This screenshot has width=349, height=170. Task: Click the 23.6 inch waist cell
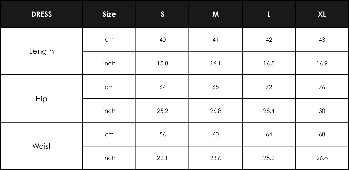pyautogui.click(x=216, y=158)
